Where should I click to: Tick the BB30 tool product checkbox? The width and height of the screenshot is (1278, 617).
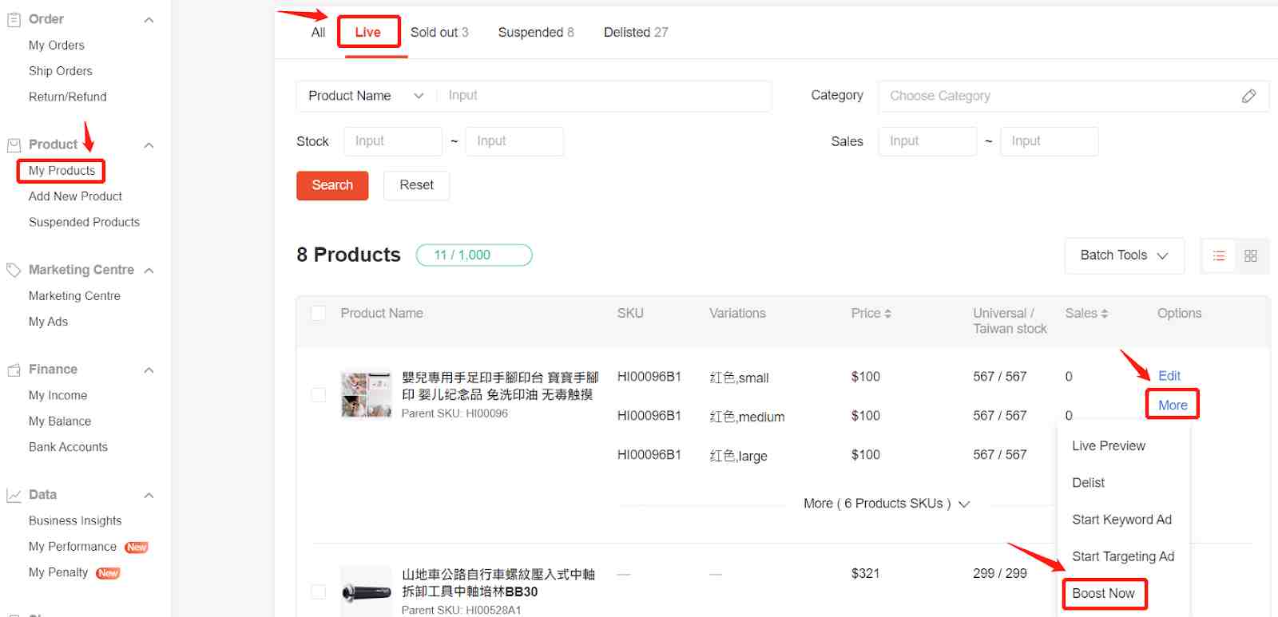tap(319, 591)
